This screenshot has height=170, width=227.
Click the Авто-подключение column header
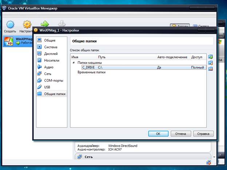pos(172,57)
